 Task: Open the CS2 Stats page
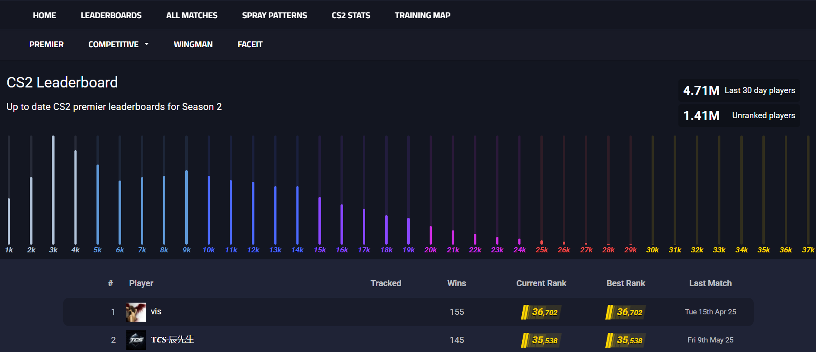tap(350, 15)
